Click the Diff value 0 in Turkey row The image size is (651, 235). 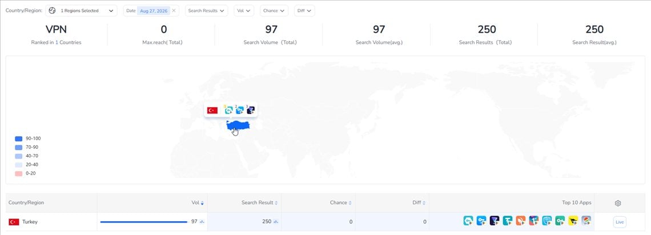tap(425, 222)
